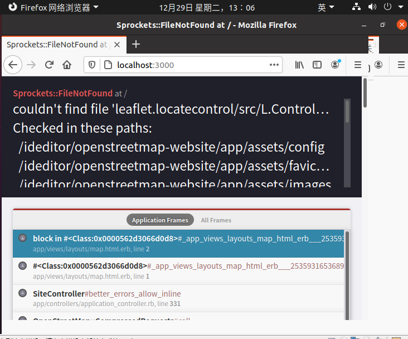Open account icon in the background window

click(378, 65)
